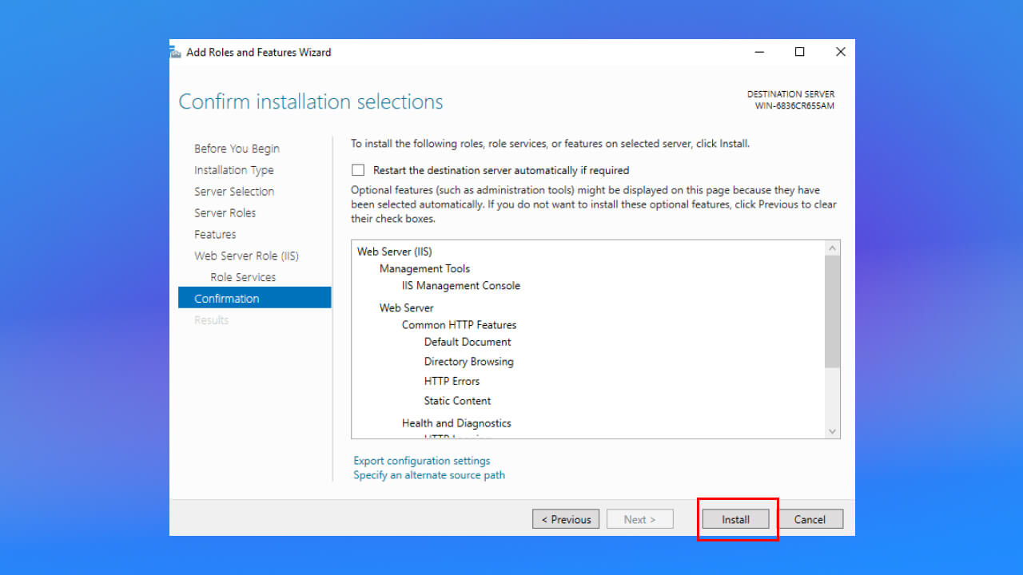Viewport: 1023px width, 575px height.
Task: Click the scroll up arrow in features list
Action: coord(833,248)
